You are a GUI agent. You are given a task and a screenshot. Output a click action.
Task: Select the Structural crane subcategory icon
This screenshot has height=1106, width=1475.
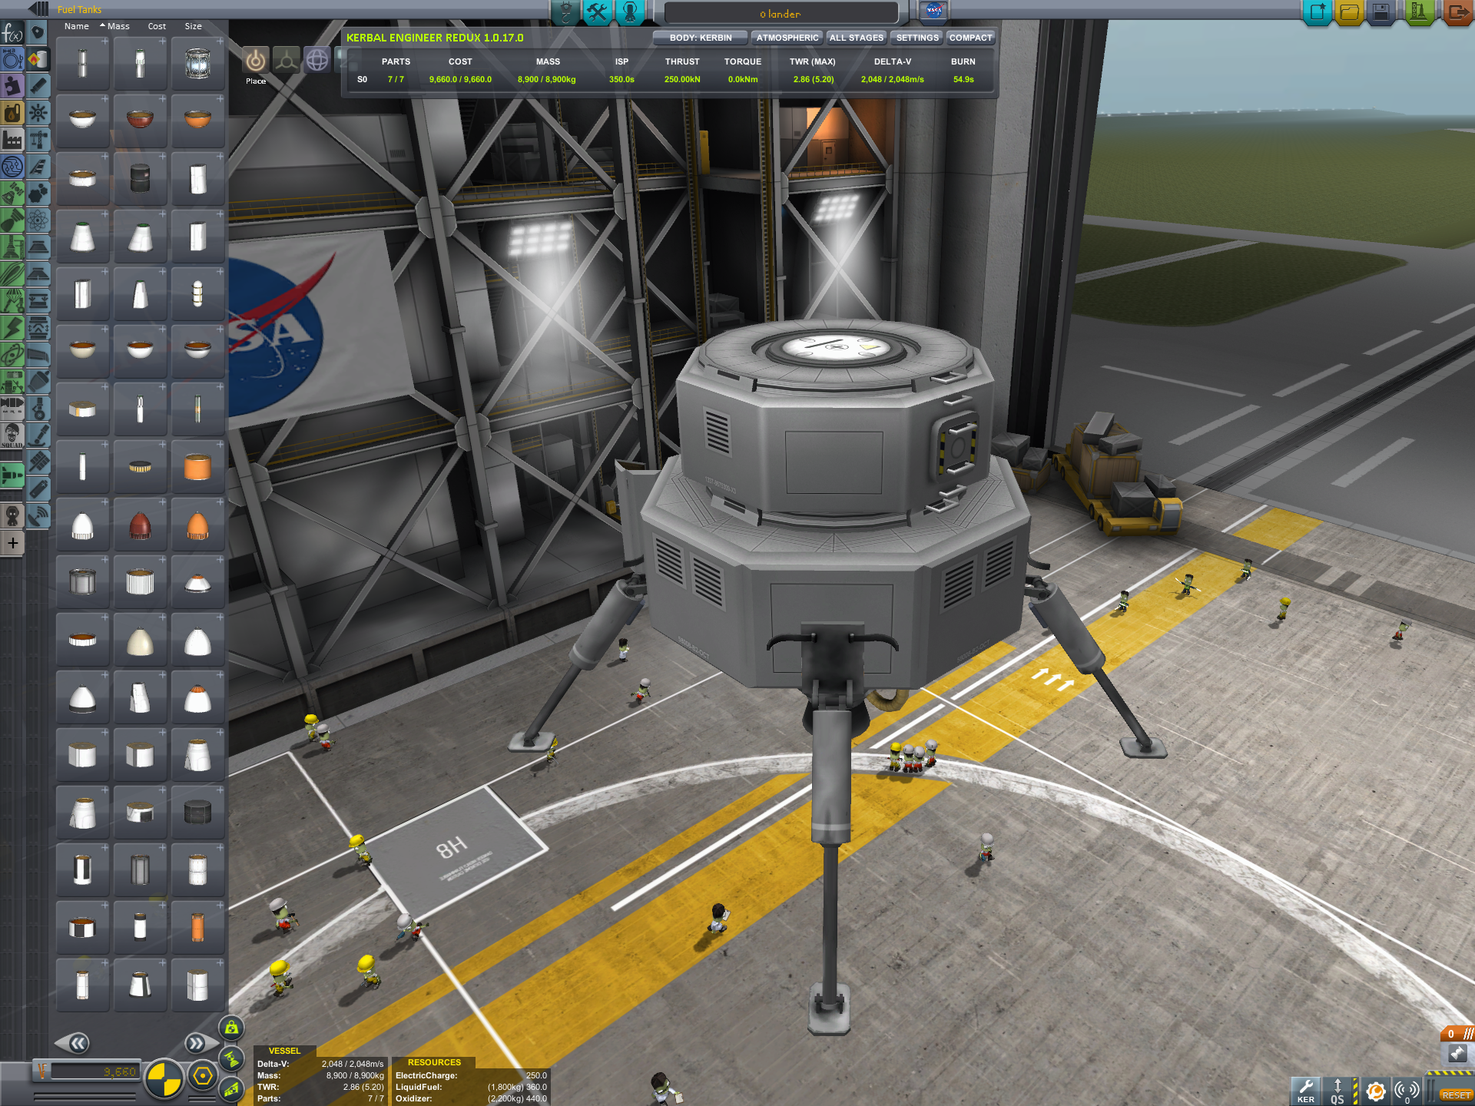pos(38,140)
